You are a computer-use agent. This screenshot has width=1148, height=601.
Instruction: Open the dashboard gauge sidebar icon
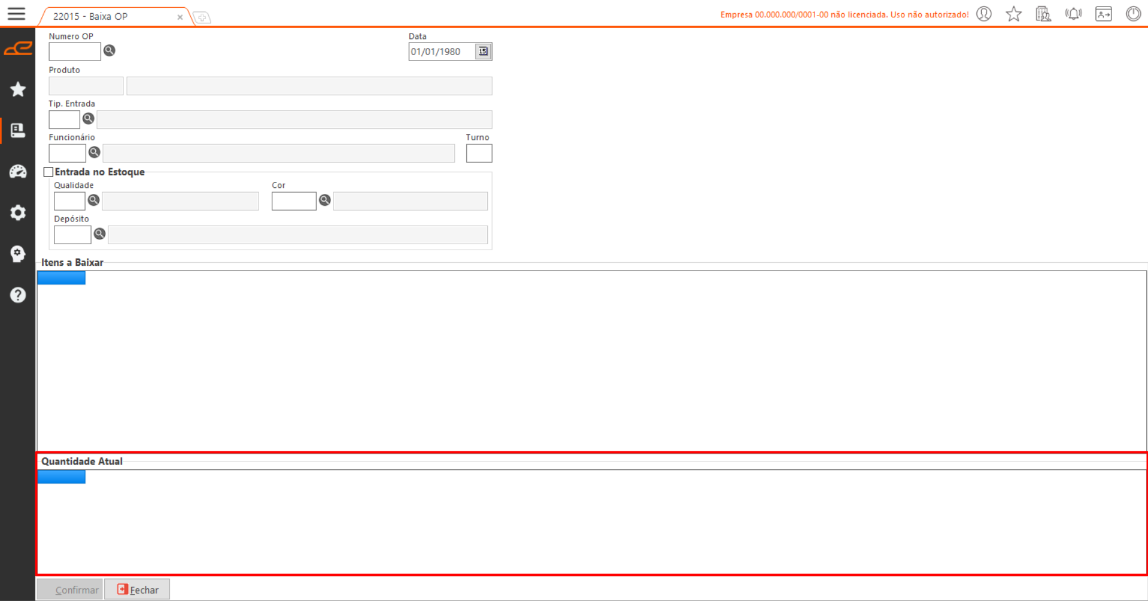pos(18,172)
